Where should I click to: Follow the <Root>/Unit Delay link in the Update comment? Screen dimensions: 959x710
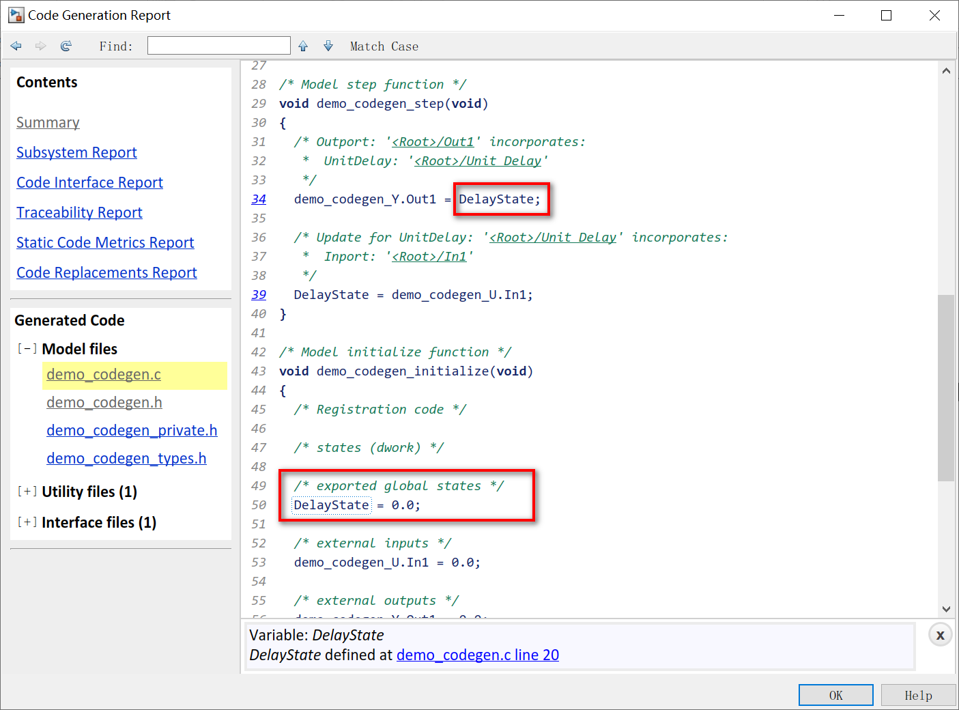pos(553,237)
